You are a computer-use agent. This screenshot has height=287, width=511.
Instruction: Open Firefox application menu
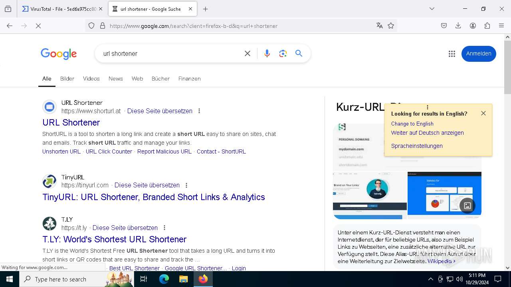click(x=501, y=26)
